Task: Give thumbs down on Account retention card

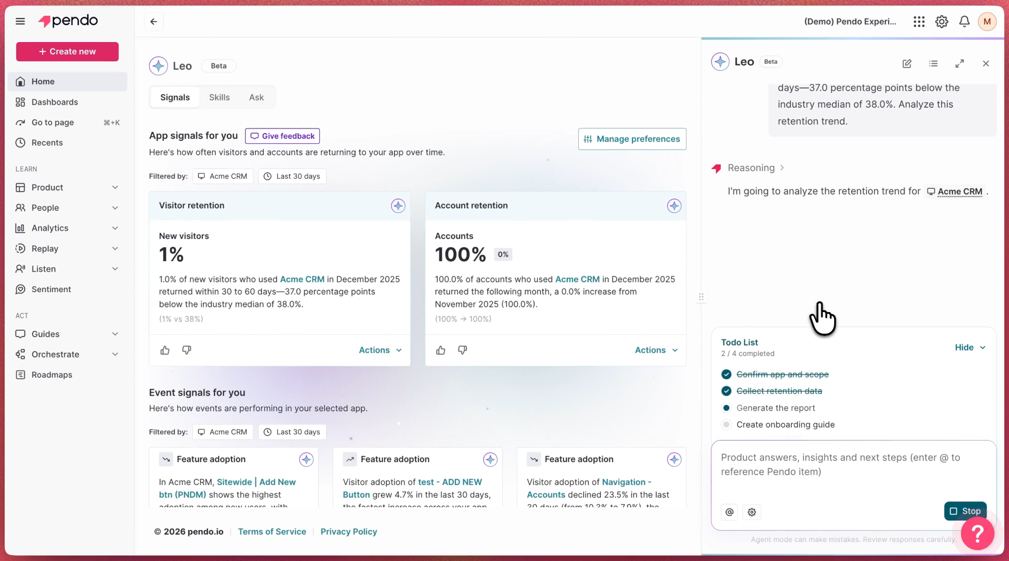Action: [x=462, y=350]
